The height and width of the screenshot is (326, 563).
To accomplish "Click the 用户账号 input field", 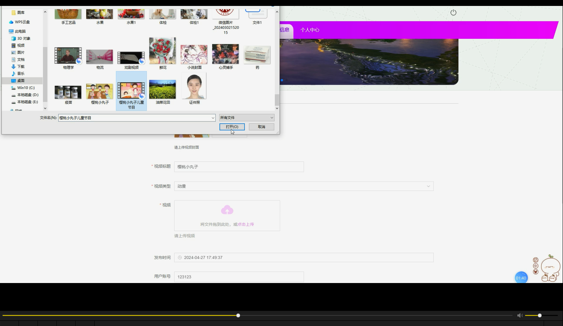I will pyautogui.click(x=239, y=277).
